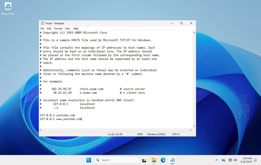Open the File menu in Notepad

click(x=42, y=28)
